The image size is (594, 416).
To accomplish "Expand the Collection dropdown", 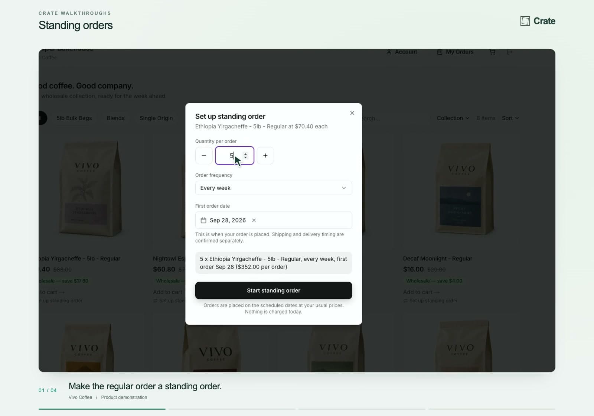I will coord(453,118).
